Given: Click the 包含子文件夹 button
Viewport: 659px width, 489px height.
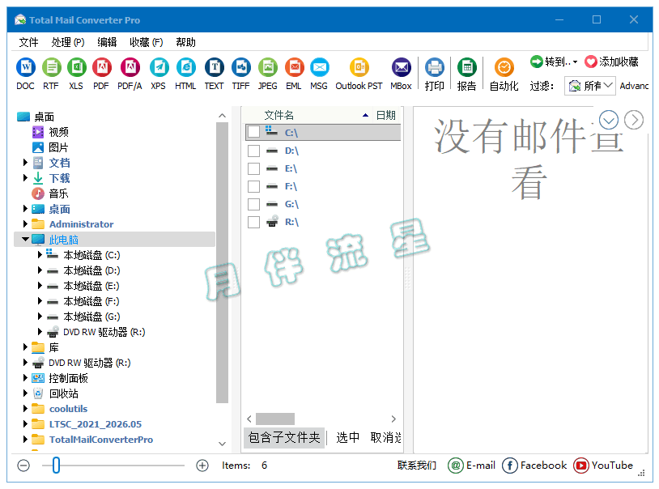Looking at the screenshot, I should pos(284,438).
